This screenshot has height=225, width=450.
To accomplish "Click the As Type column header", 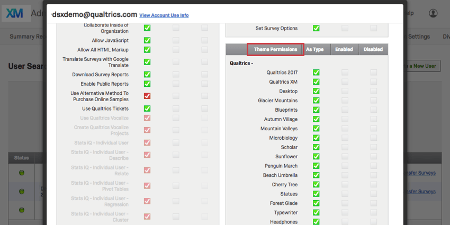I will coord(315,50).
